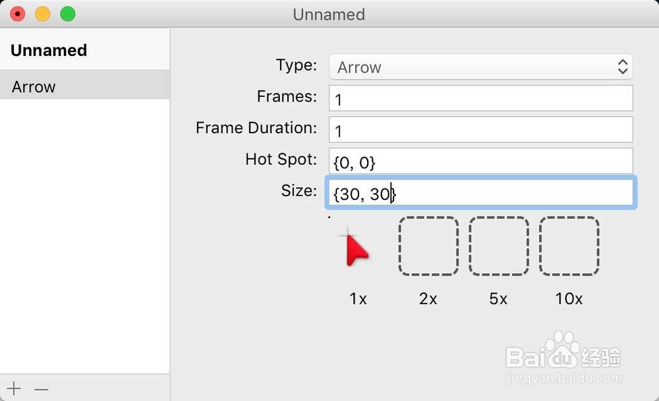Click the Size input field
Viewport: 659px width, 401px height.
point(481,193)
